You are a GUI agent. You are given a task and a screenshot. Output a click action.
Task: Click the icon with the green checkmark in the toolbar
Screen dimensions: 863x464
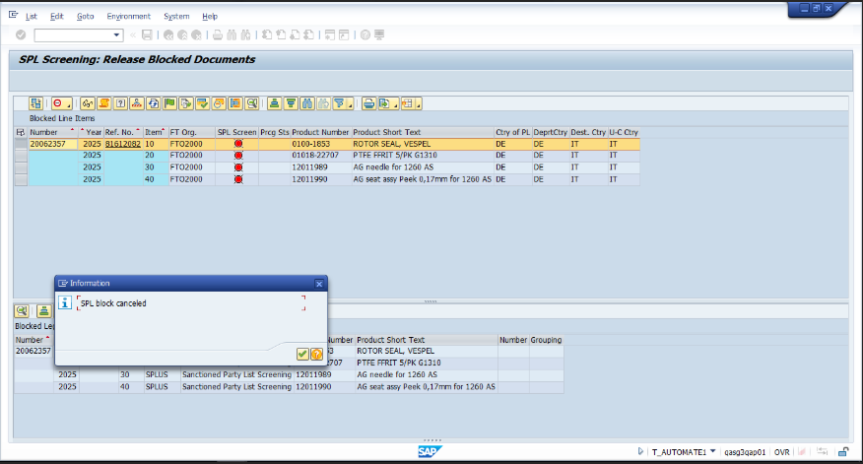coord(203,103)
